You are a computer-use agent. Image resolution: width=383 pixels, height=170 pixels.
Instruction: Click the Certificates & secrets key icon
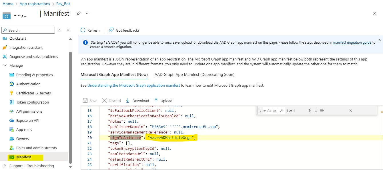[12, 93]
